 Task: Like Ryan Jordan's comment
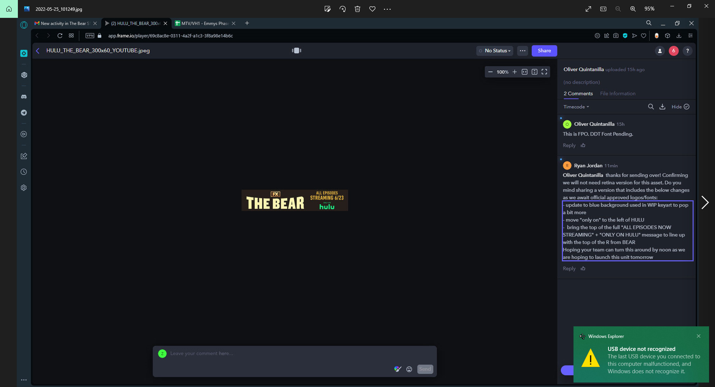[x=583, y=269]
